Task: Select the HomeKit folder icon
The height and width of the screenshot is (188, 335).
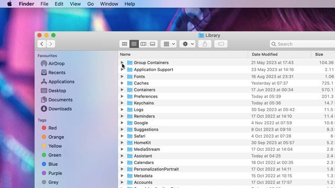Action: [130, 143]
